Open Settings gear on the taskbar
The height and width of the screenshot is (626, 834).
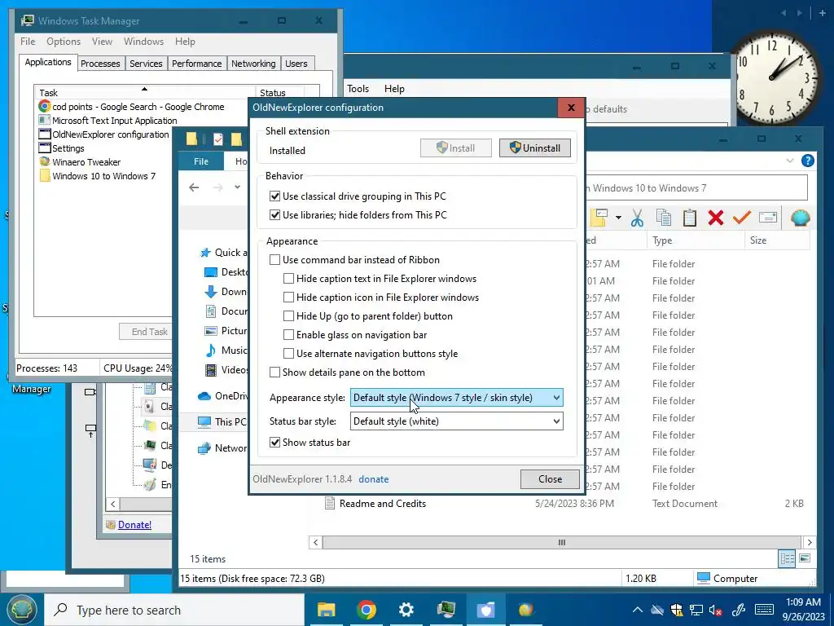pos(406,610)
